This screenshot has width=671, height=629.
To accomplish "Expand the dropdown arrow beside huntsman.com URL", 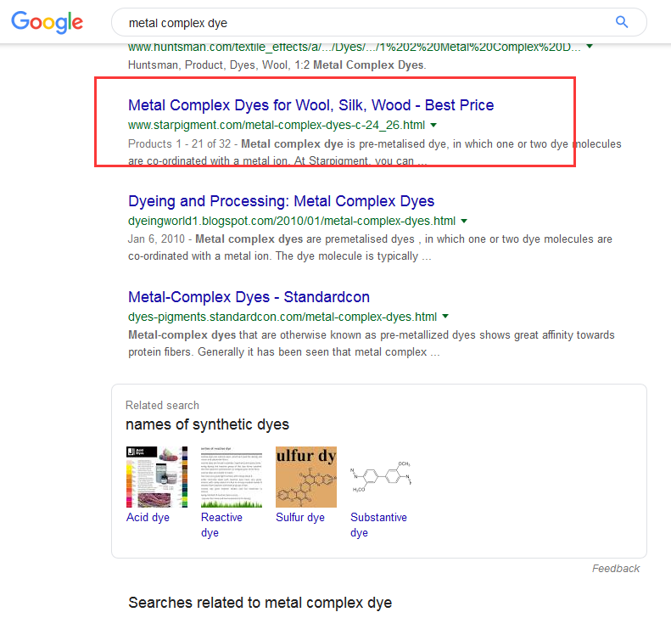I will 590,46.
